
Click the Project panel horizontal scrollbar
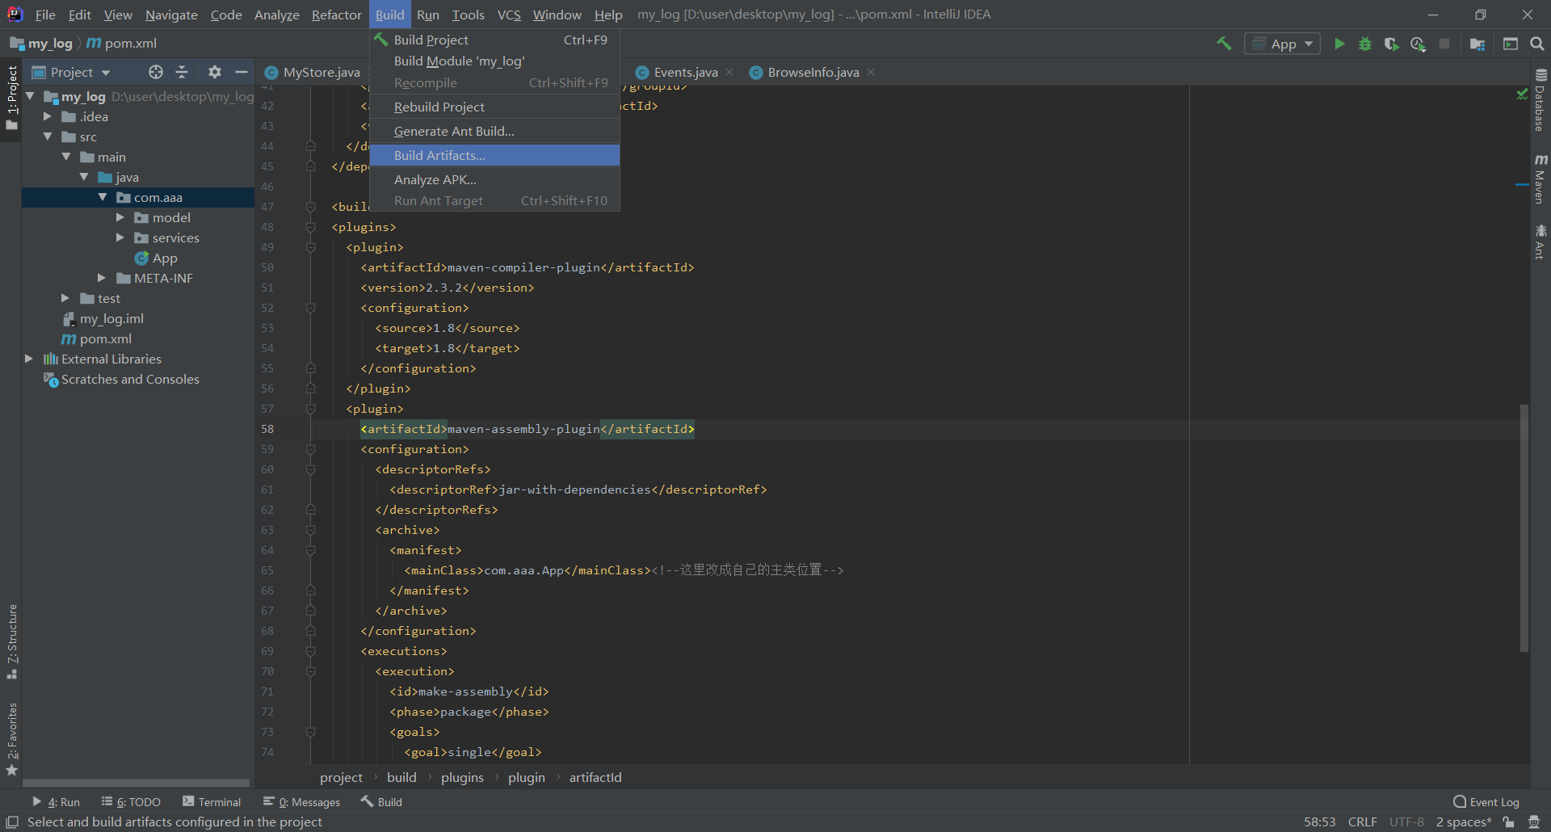(x=137, y=782)
